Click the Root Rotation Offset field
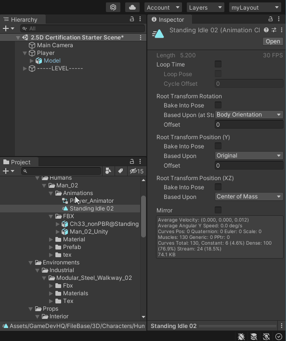This screenshot has width=286, height=341. tap(249, 125)
